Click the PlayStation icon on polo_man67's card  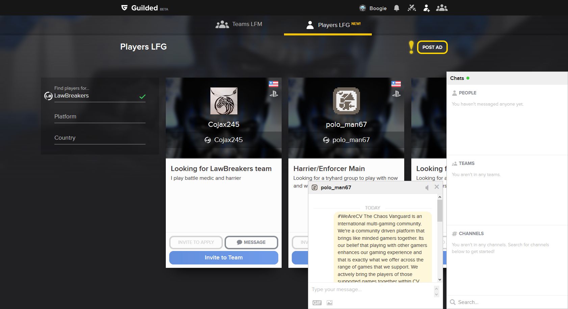(x=396, y=94)
